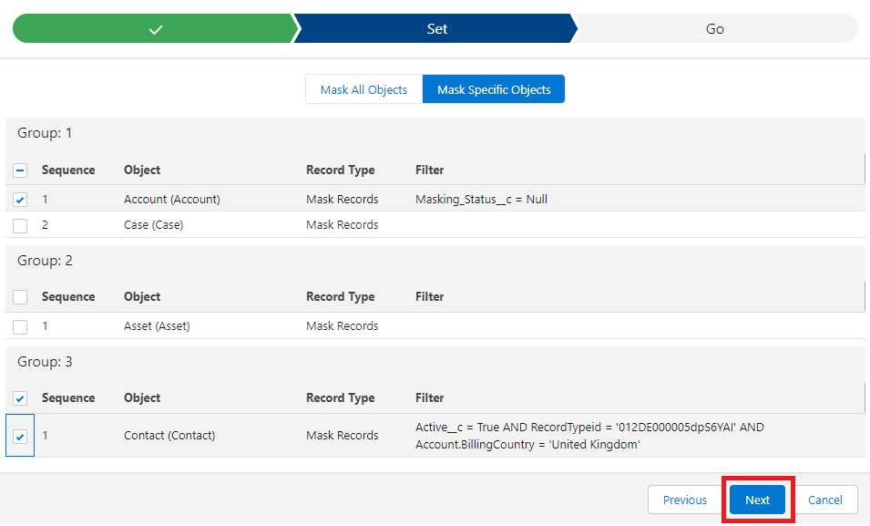Screen dimensions: 870x526
Task: Uncheck the Account (Account) row checkbox
Action: pyautogui.click(x=20, y=199)
